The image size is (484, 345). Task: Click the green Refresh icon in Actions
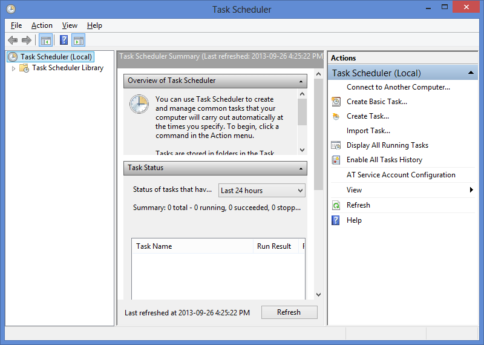[x=336, y=205]
